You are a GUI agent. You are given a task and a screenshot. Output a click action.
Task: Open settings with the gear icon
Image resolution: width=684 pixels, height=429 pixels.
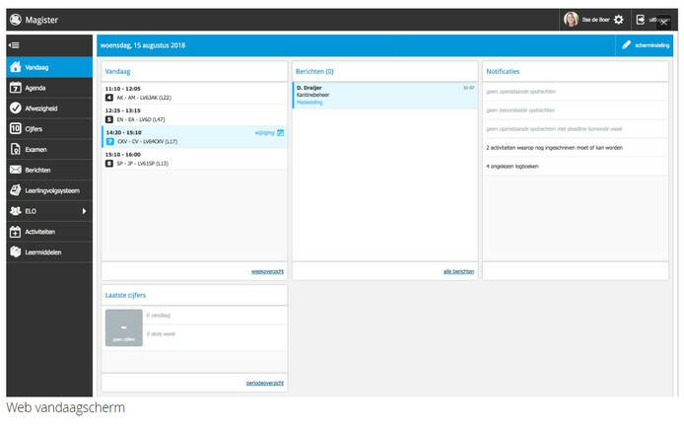pos(619,20)
